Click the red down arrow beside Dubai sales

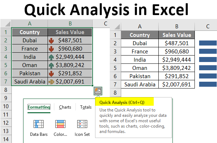click(51, 40)
